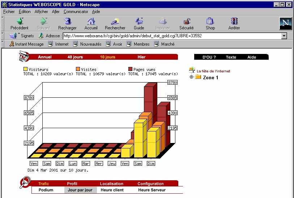Click the Imprimer printer icon

pyautogui.click(x=163, y=24)
